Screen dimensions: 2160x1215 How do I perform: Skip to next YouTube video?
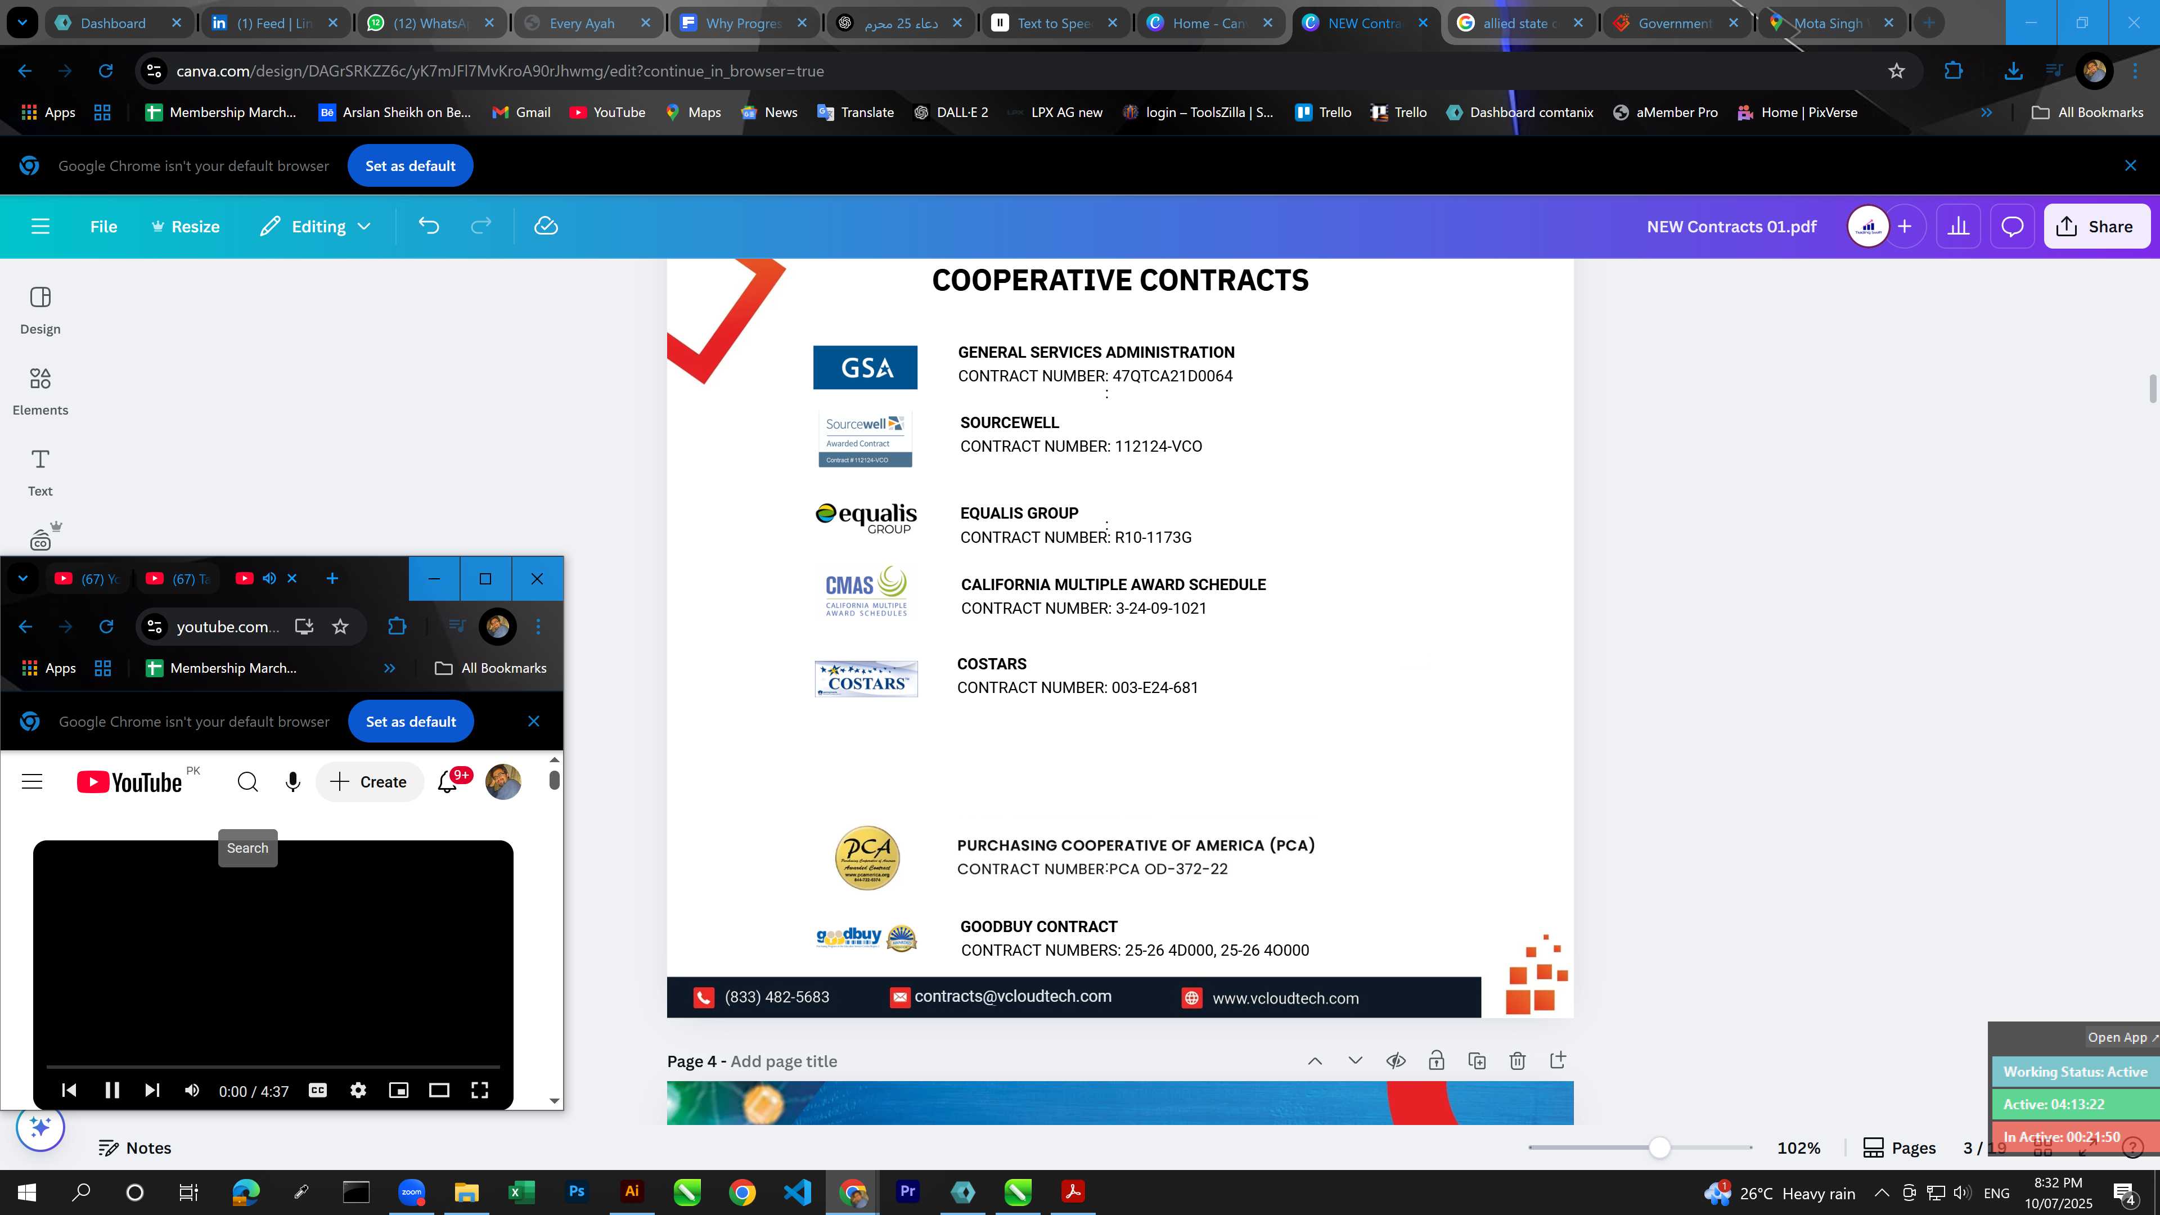(152, 1090)
